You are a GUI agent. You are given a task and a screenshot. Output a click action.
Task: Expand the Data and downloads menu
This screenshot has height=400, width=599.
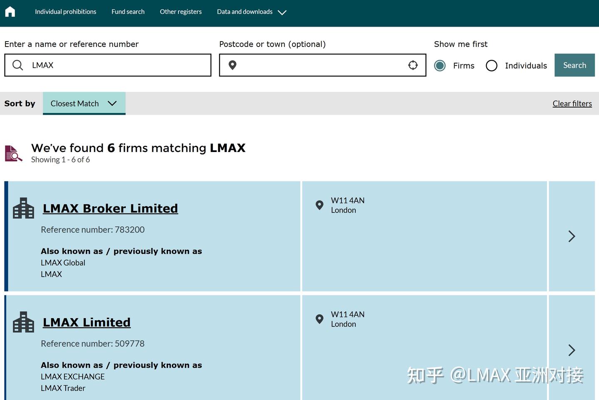click(252, 12)
